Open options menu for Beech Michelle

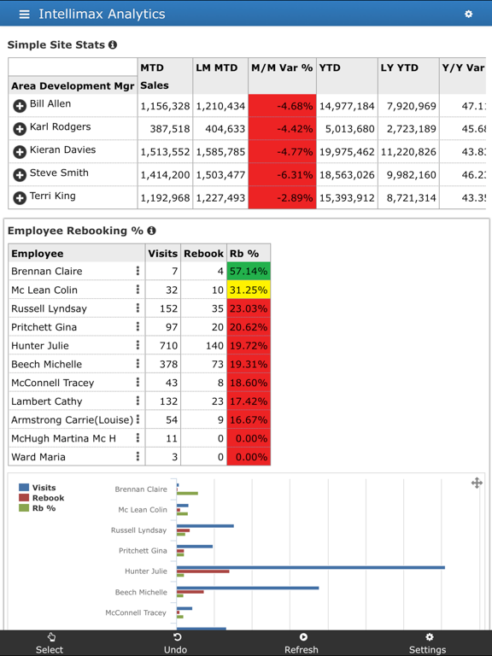pyautogui.click(x=138, y=364)
